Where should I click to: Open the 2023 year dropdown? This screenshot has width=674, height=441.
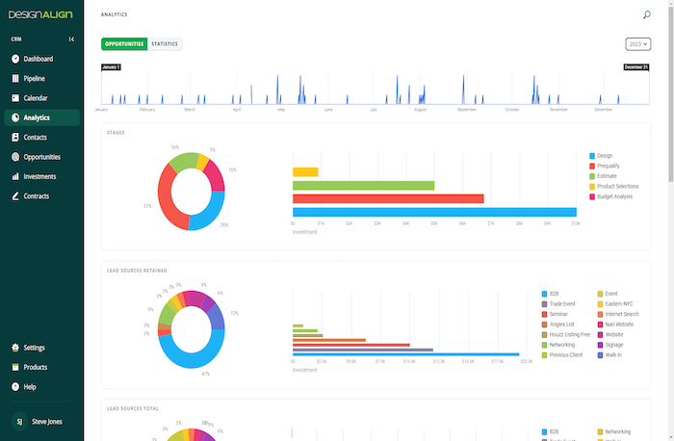pos(638,44)
